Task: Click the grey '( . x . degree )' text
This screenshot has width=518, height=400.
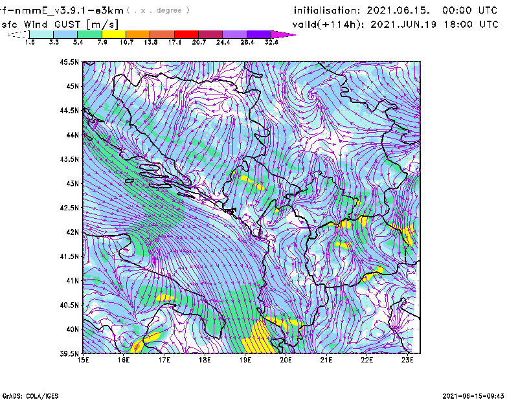Action: coord(158,10)
